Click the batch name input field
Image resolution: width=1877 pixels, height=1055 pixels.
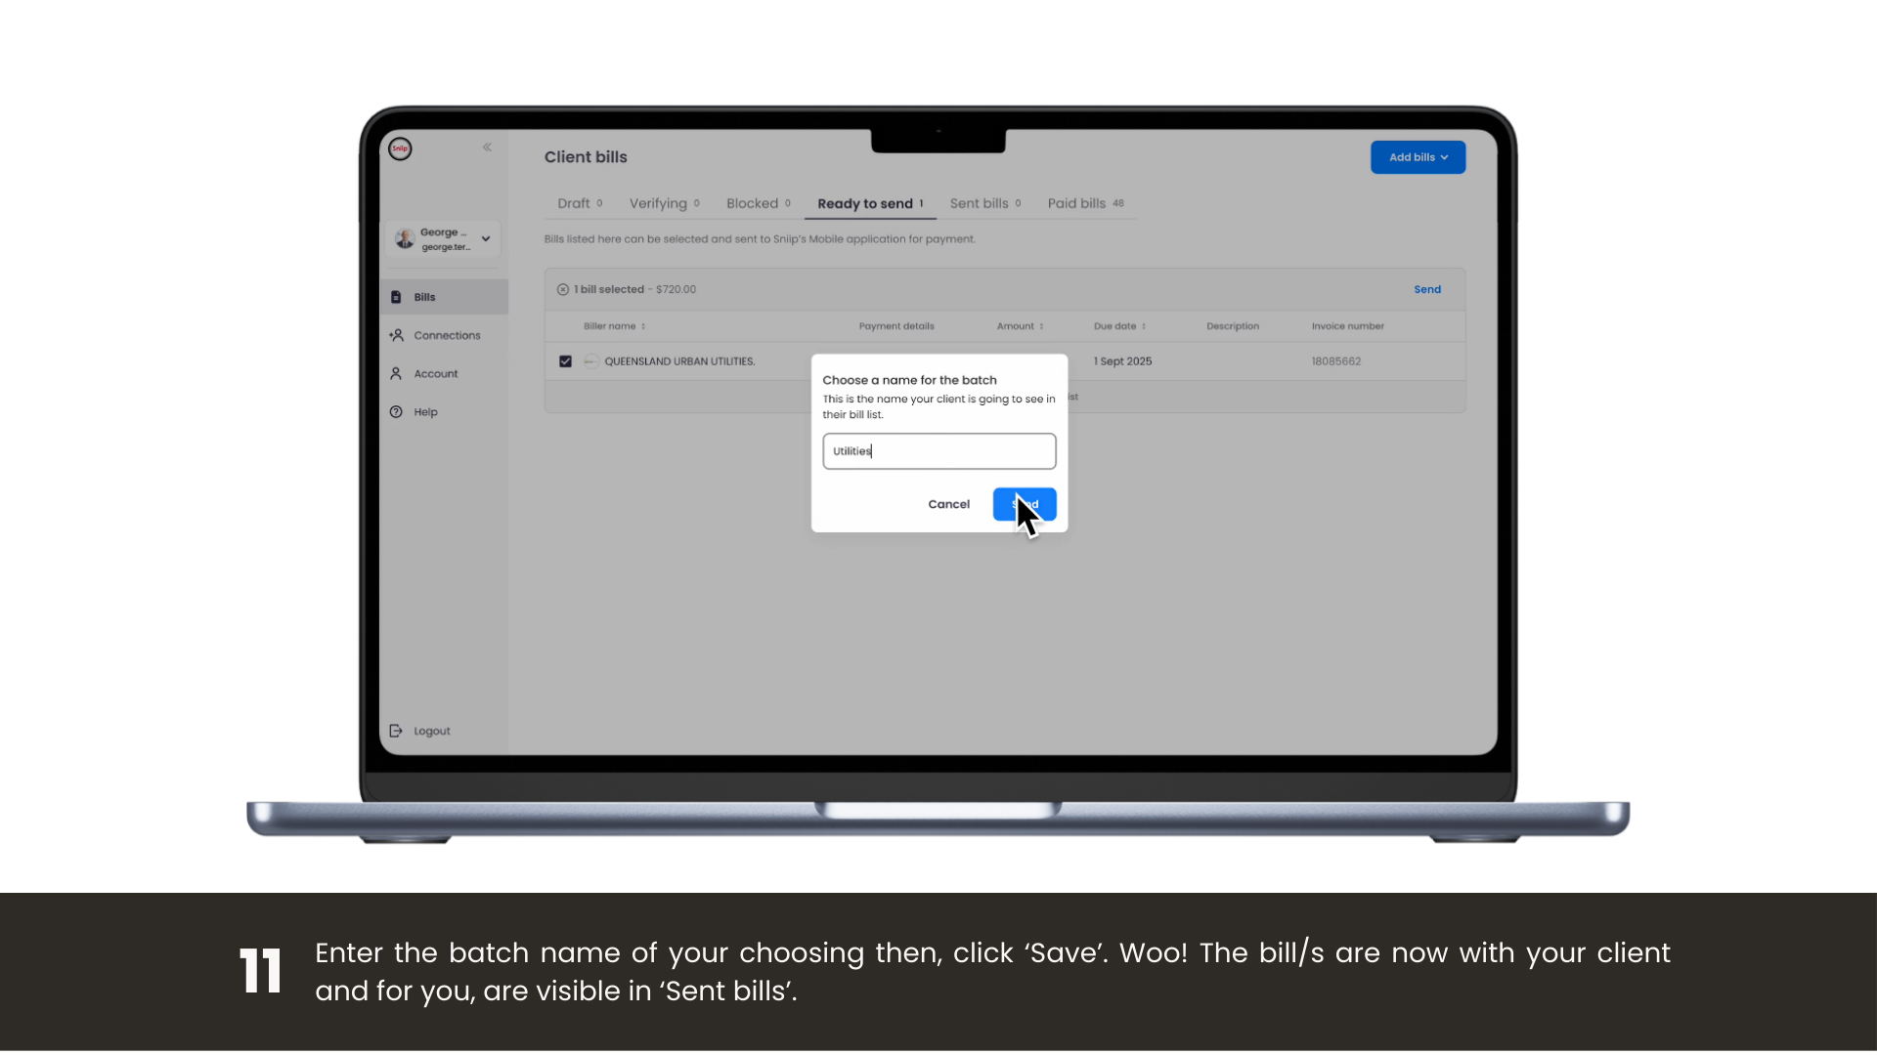938,451
